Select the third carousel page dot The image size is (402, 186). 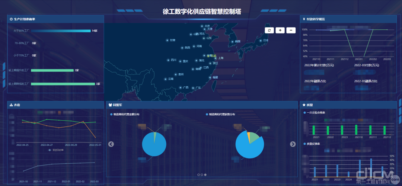[x=205, y=175]
